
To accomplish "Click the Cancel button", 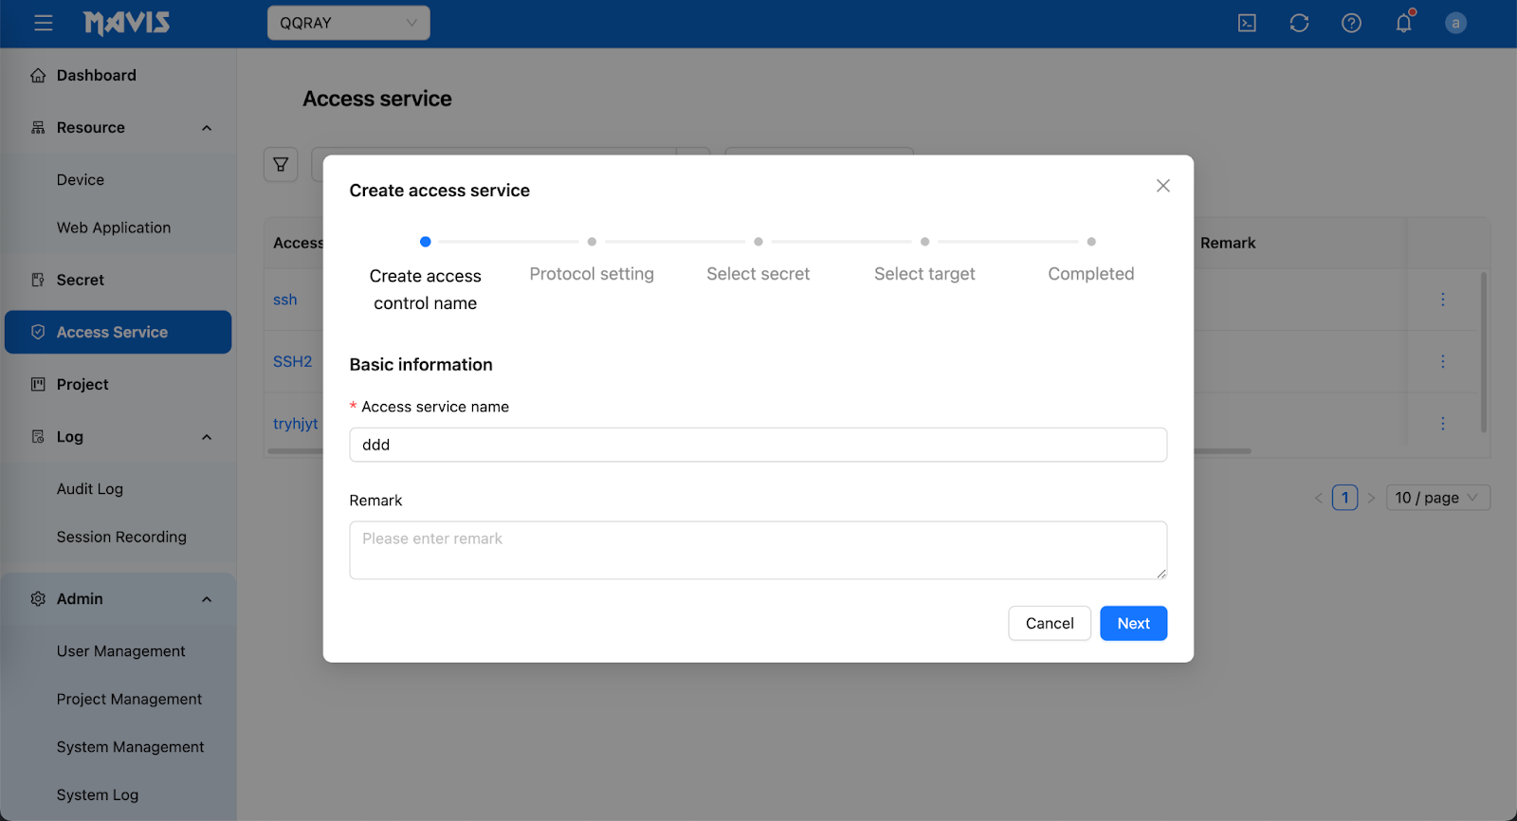I will 1049,623.
